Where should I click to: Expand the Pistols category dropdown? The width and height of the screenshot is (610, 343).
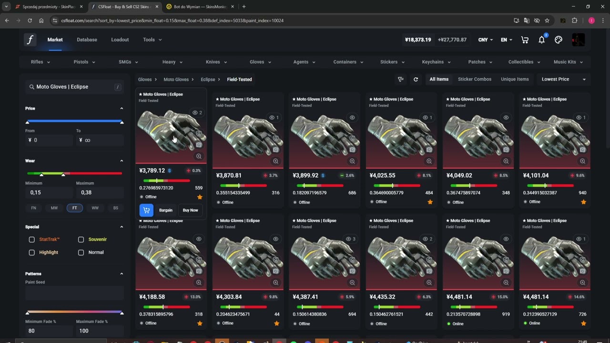(x=84, y=62)
